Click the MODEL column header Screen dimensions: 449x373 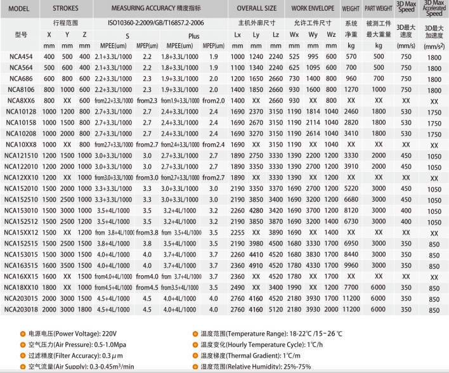pos(18,9)
